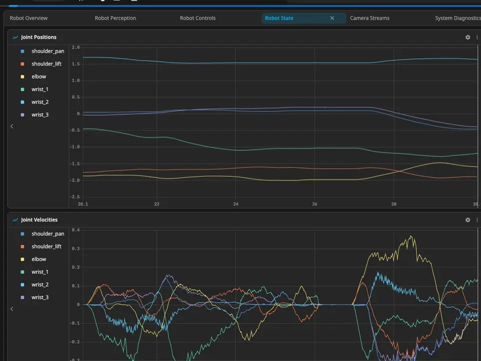
Task: Click the Joint Velocities panel title
Action: (x=39, y=220)
